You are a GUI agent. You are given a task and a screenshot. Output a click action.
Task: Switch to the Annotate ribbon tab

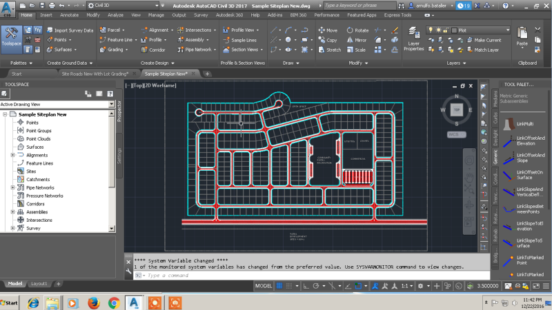coord(70,15)
